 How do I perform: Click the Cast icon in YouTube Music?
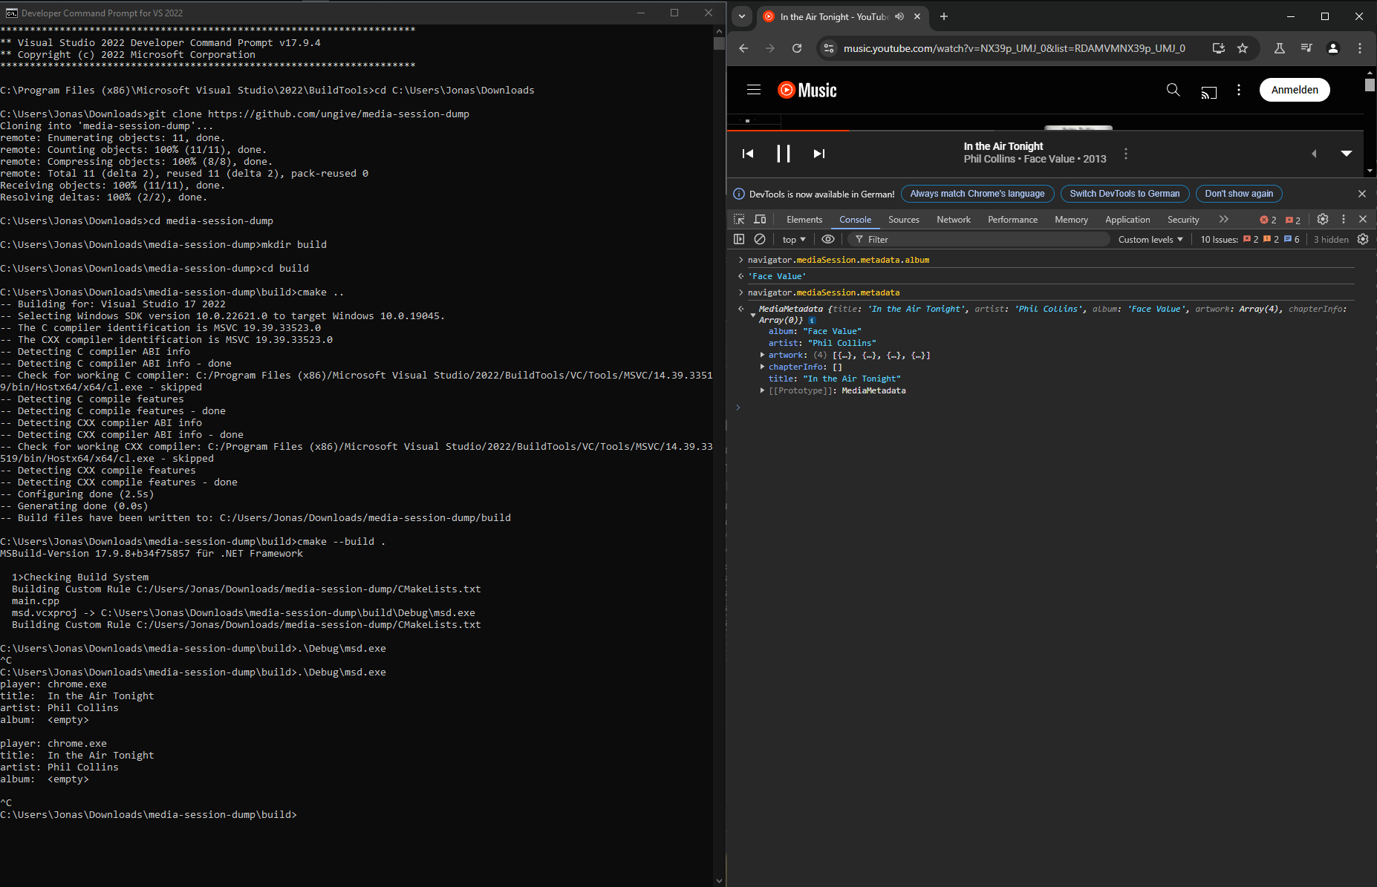click(x=1208, y=91)
